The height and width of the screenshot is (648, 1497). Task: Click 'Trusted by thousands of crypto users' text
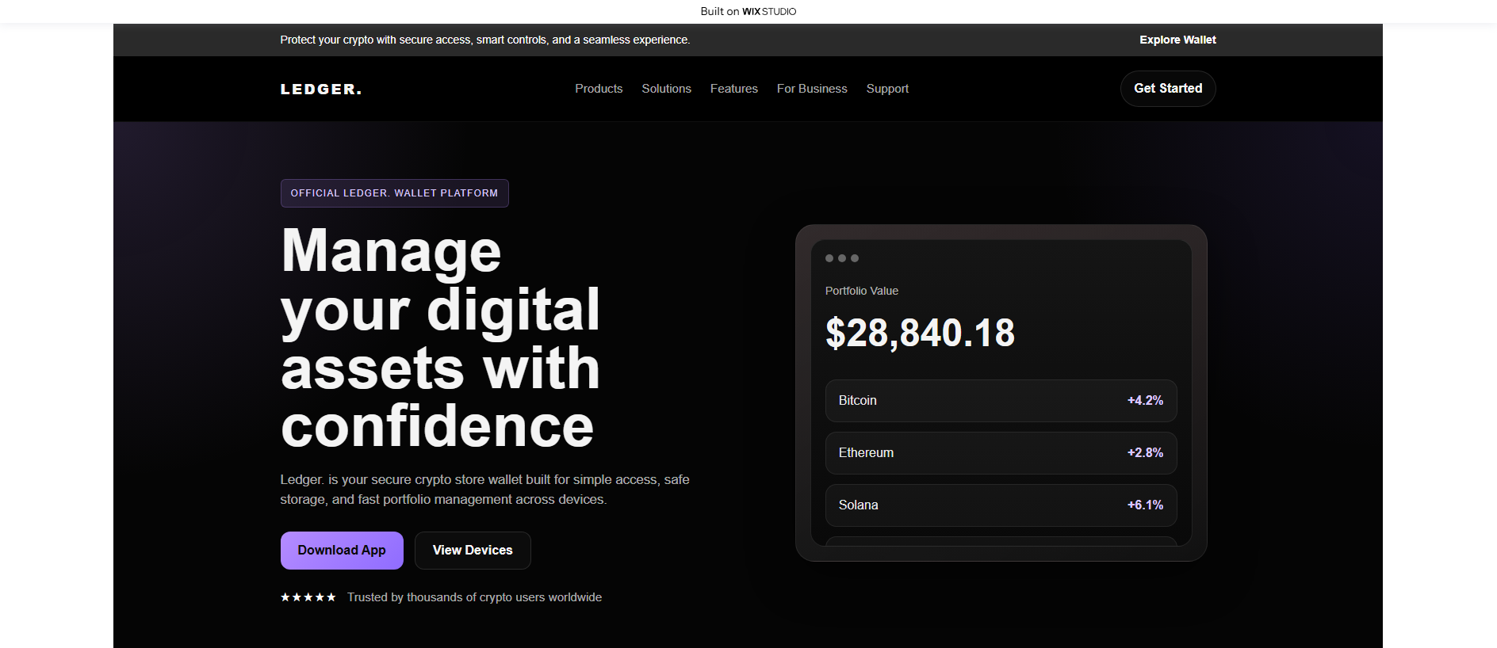(474, 597)
